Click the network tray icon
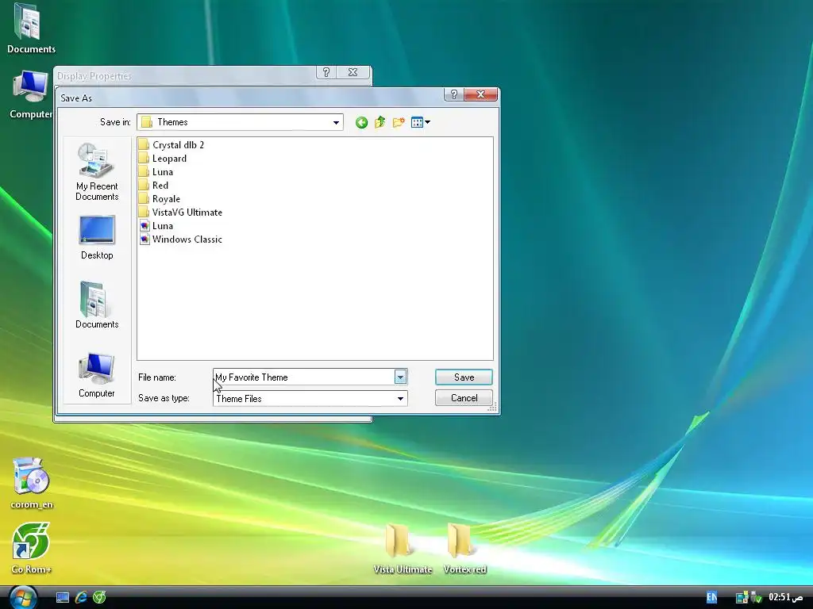 742,598
